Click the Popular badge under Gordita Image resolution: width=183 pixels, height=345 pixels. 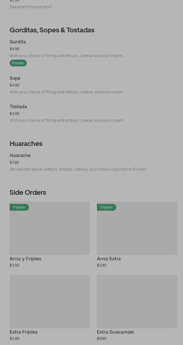[x=18, y=63]
